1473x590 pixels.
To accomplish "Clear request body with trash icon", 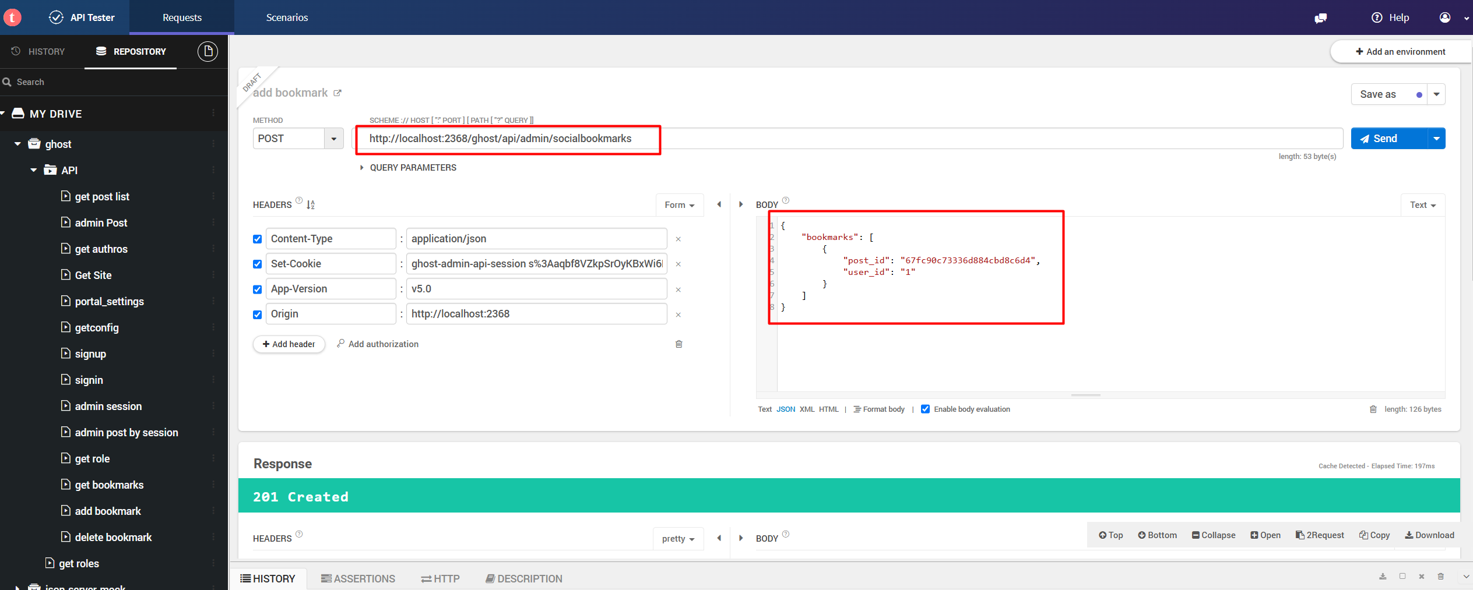I will tap(1373, 409).
